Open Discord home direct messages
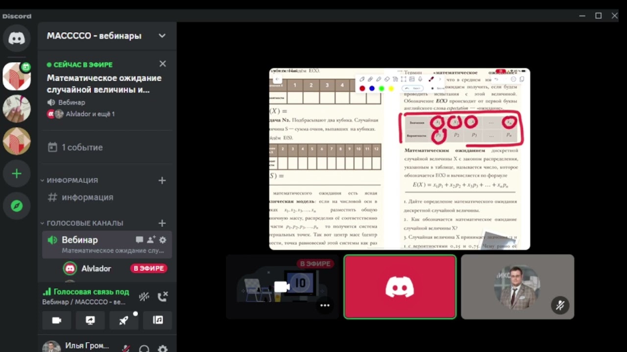The height and width of the screenshot is (352, 627). point(17,39)
